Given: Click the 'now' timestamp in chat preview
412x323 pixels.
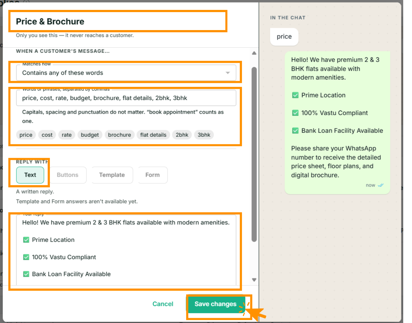Looking at the screenshot, I should (x=371, y=185).
